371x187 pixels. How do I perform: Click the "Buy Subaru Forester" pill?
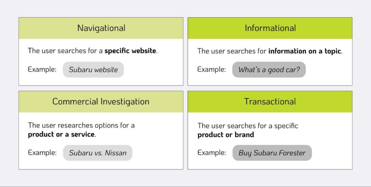pyautogui.click(x=272, y=153)
